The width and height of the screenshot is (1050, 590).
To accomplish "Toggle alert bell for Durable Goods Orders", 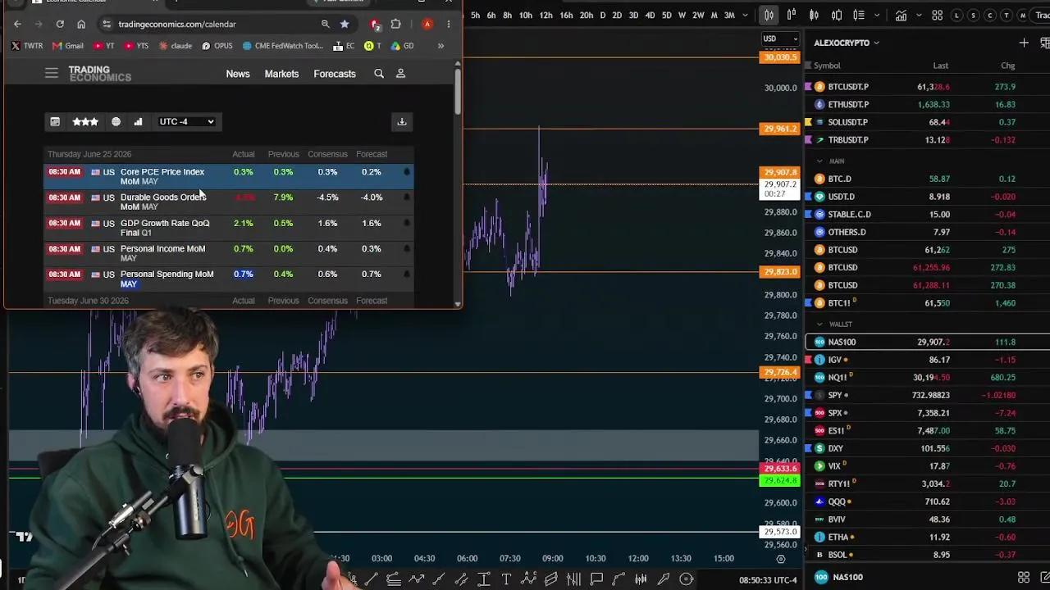I will 406,197.
